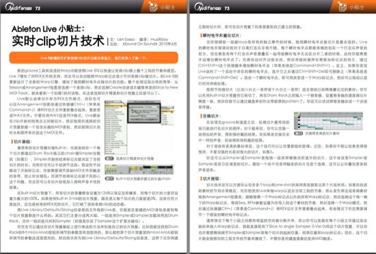The width and height of the screenshot is (376, 254).
Task: Click the 瞬时电平和量化切片 section heading
Action: pyautogui.click(x=220, y=36)
